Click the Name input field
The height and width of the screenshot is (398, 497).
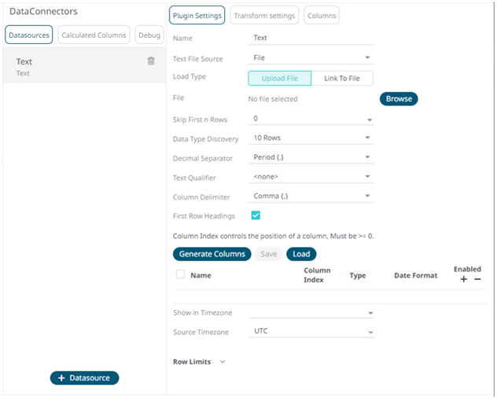tap(311, 38)
